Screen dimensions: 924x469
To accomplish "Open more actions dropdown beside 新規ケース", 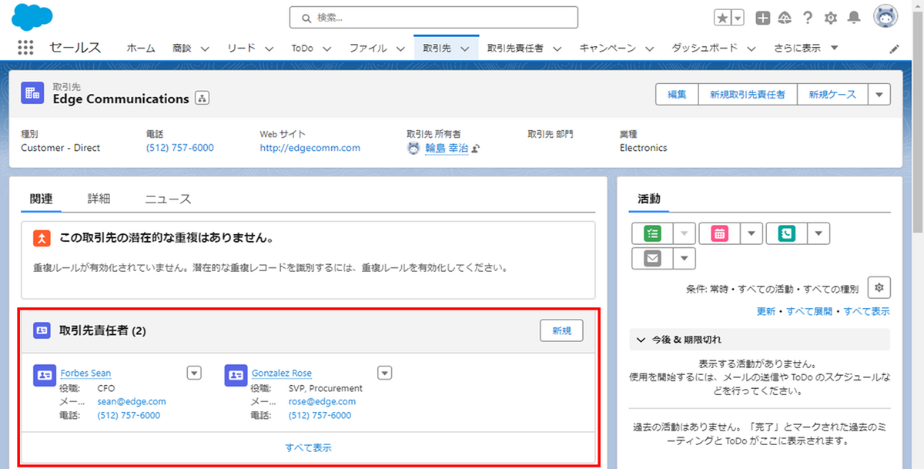I will tap(879, 94).
